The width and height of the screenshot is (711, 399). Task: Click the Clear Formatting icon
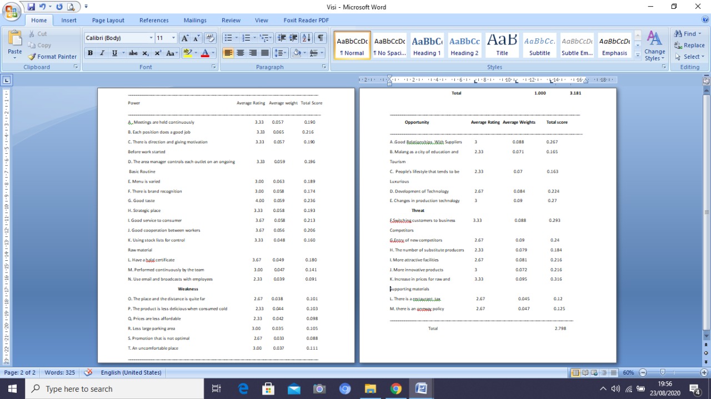pos(210,38)
